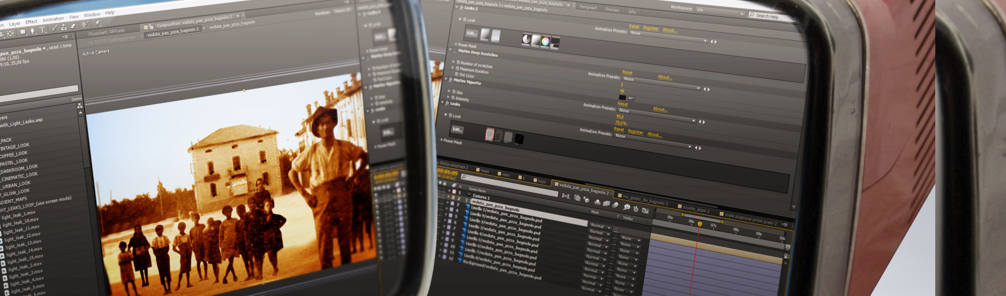
Task: Select the Clone Stamp tool
Action: [x=63, y=27]
